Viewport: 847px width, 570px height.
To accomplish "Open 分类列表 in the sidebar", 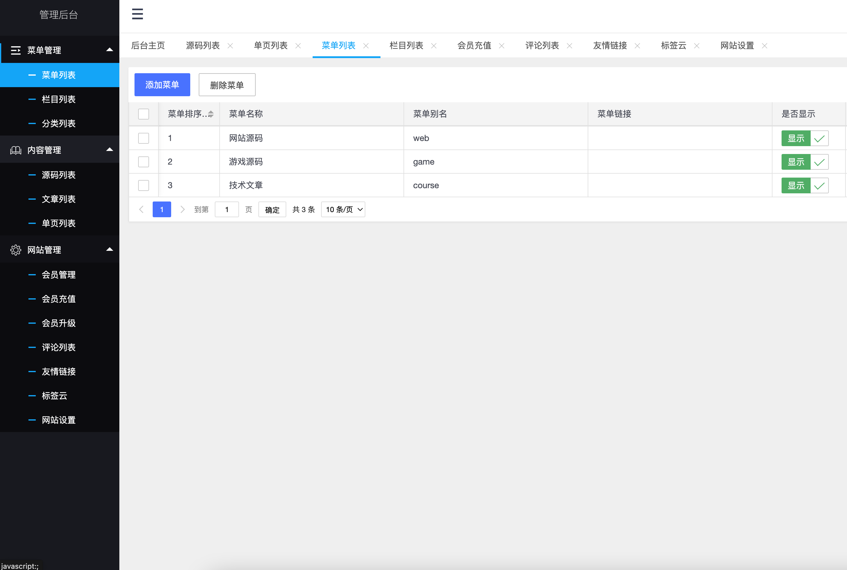I will click(60, 124).
